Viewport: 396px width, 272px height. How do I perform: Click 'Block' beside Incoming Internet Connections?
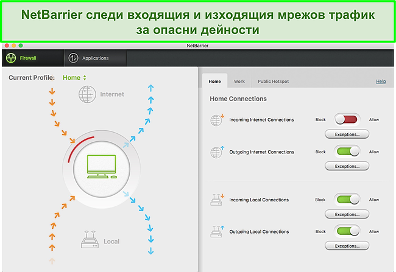click(x=320, y=120)
